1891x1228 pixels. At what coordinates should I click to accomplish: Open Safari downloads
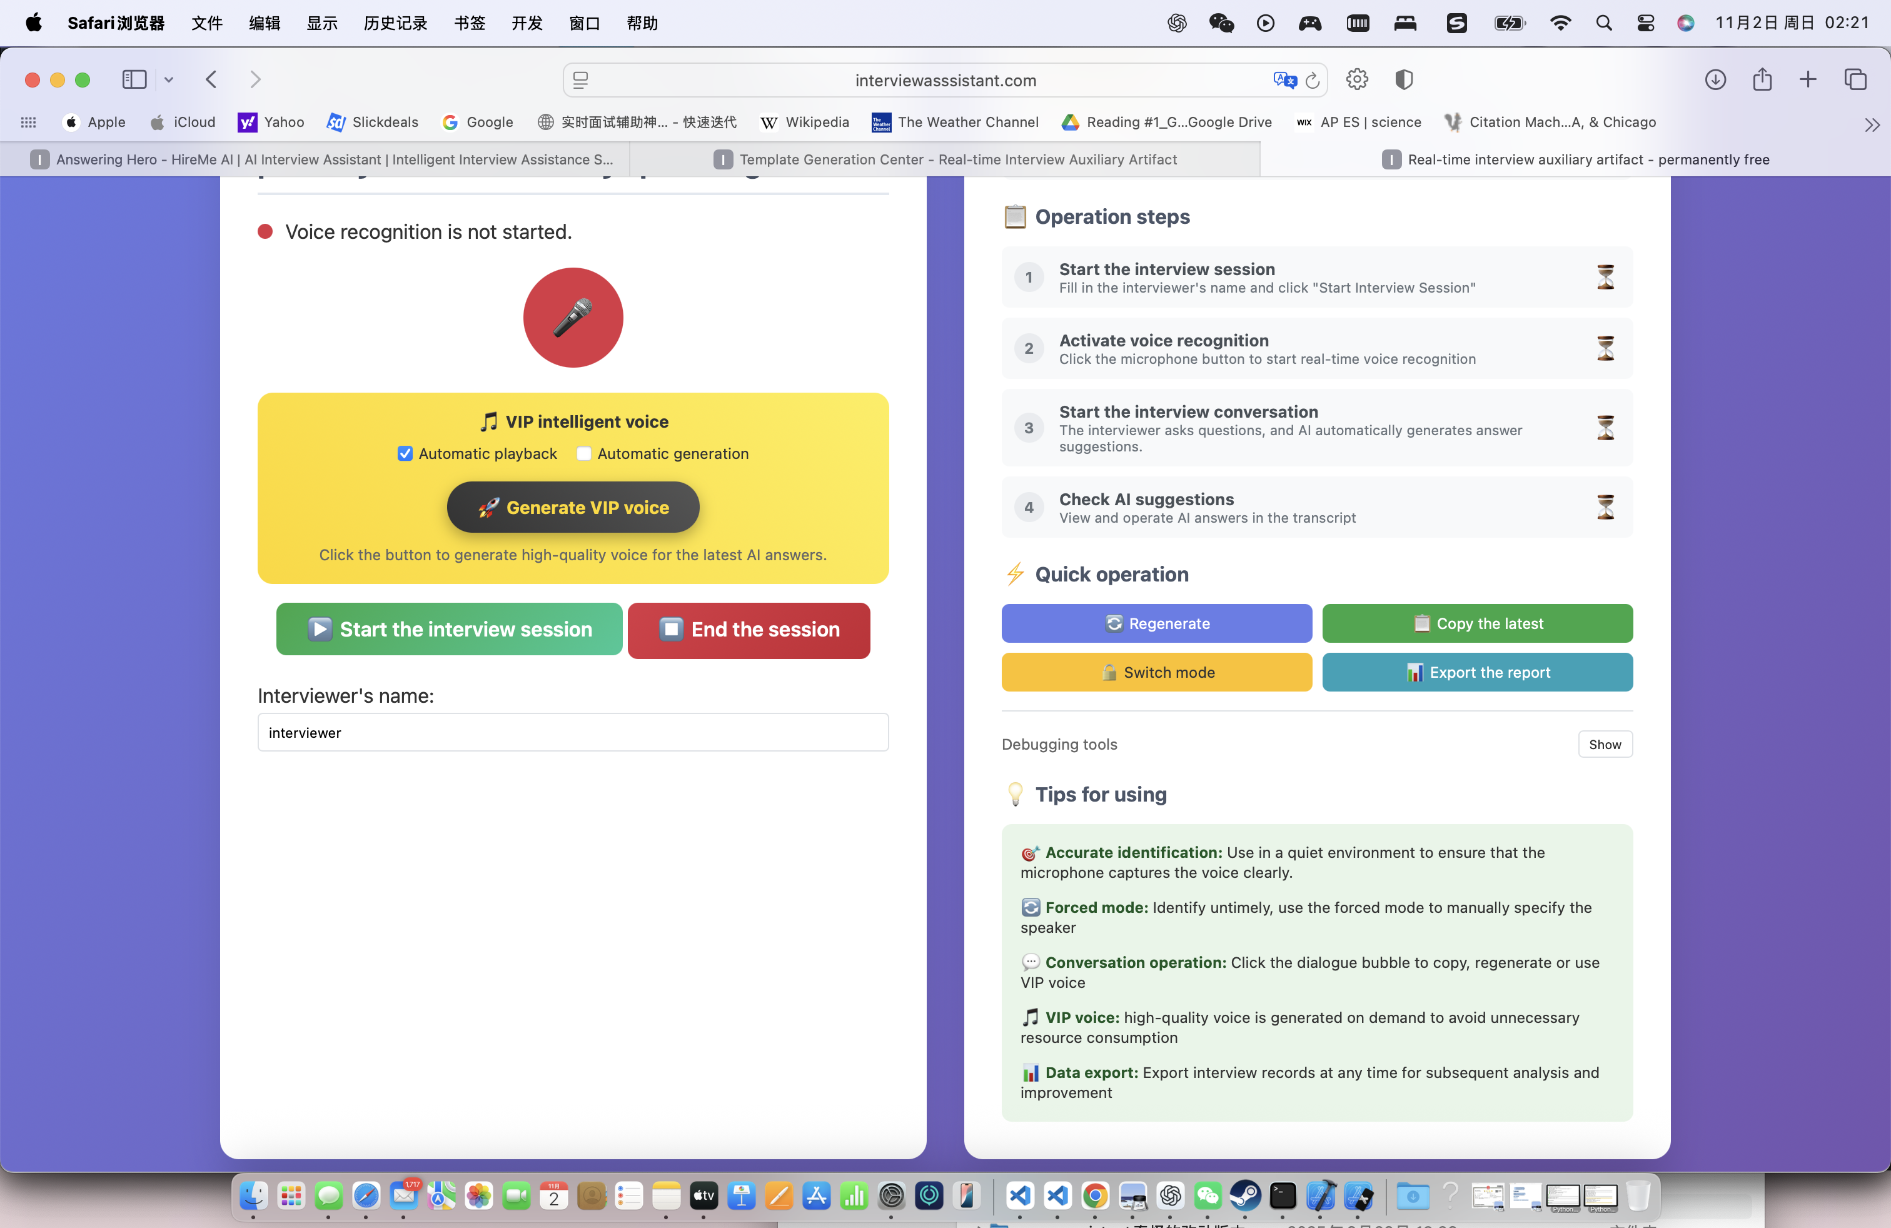click(1715, 79)
